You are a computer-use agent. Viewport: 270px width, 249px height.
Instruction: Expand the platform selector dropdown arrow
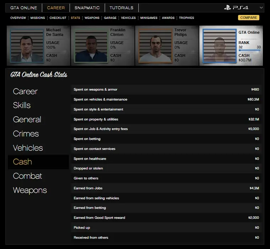tap(261, 8)
